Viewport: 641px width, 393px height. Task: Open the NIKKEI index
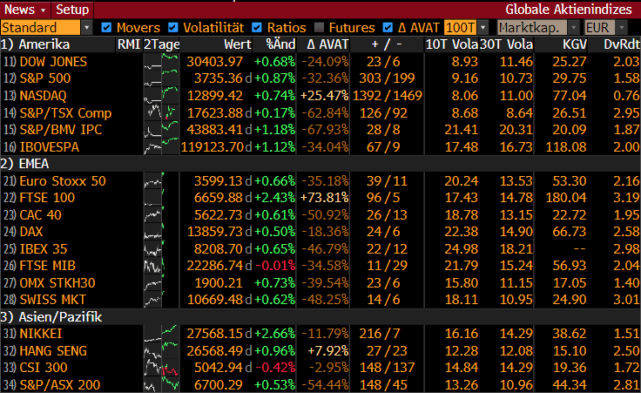(41, 333)
